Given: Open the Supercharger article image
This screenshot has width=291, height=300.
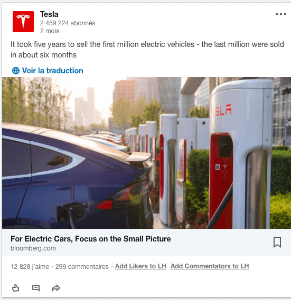Looking at the screenshot, I should point(146,153).
